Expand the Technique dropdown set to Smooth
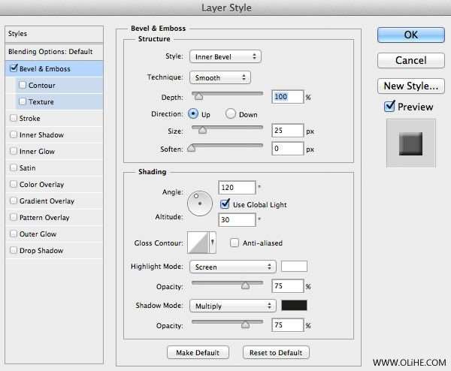Image resolution: width=451 pixels, height=371 pixels. (x=219, y=77)
